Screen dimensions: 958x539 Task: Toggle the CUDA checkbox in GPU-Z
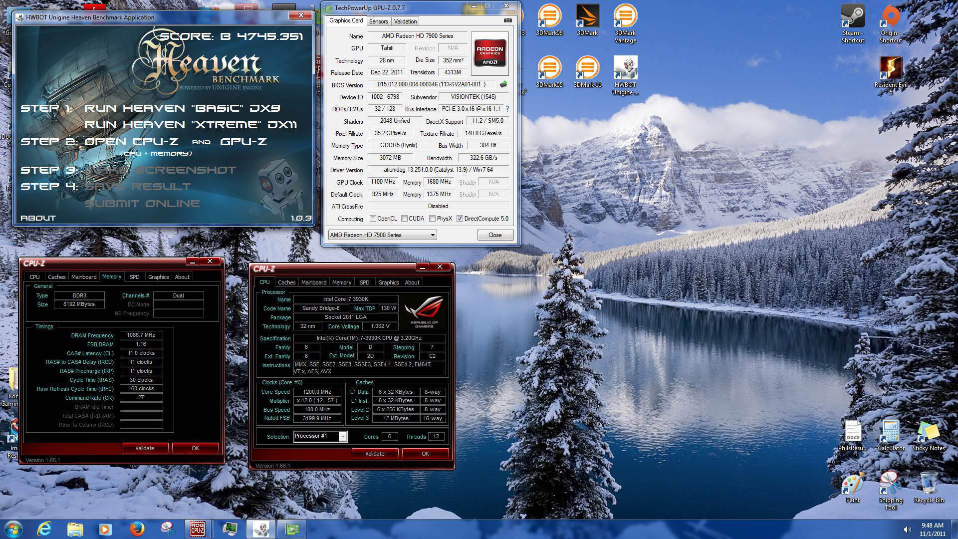click(404, 219)
